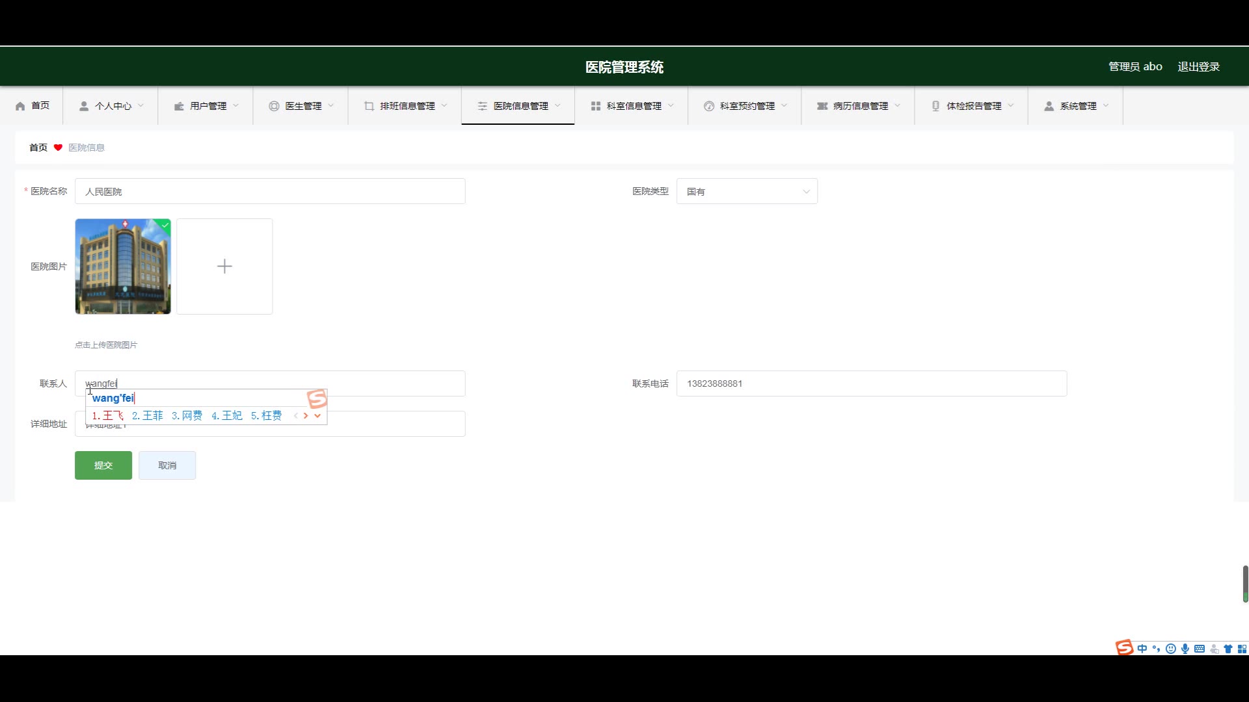Image resolution: width=1249 pixels, height=702 pixels.
Task: Open the skin shirt icon on IME toolbar
Action: [x=1228, y=649]
